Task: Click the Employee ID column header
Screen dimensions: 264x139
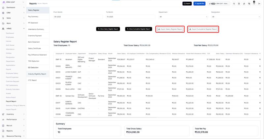Action: [x=60, y=53]
